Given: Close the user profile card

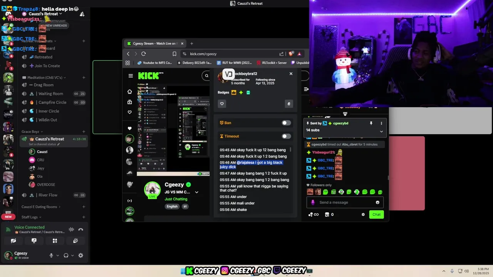Looking at the screenshot, I should tap(291, 73).
